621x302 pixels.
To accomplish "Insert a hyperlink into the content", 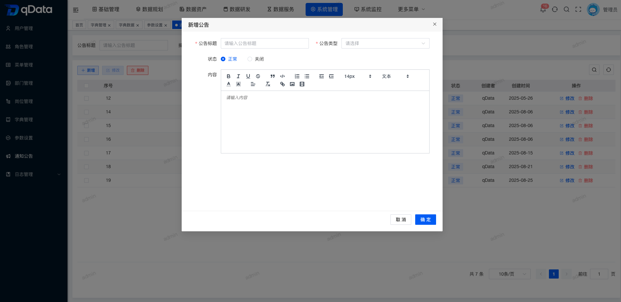I will pyautogui.click(x=282, y=84).
